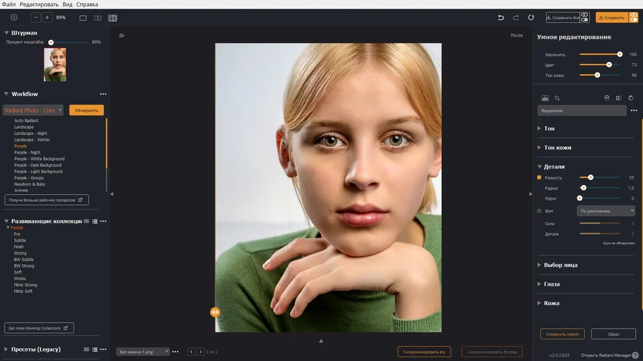Collapse the Штурман panel

click(6, 33)
